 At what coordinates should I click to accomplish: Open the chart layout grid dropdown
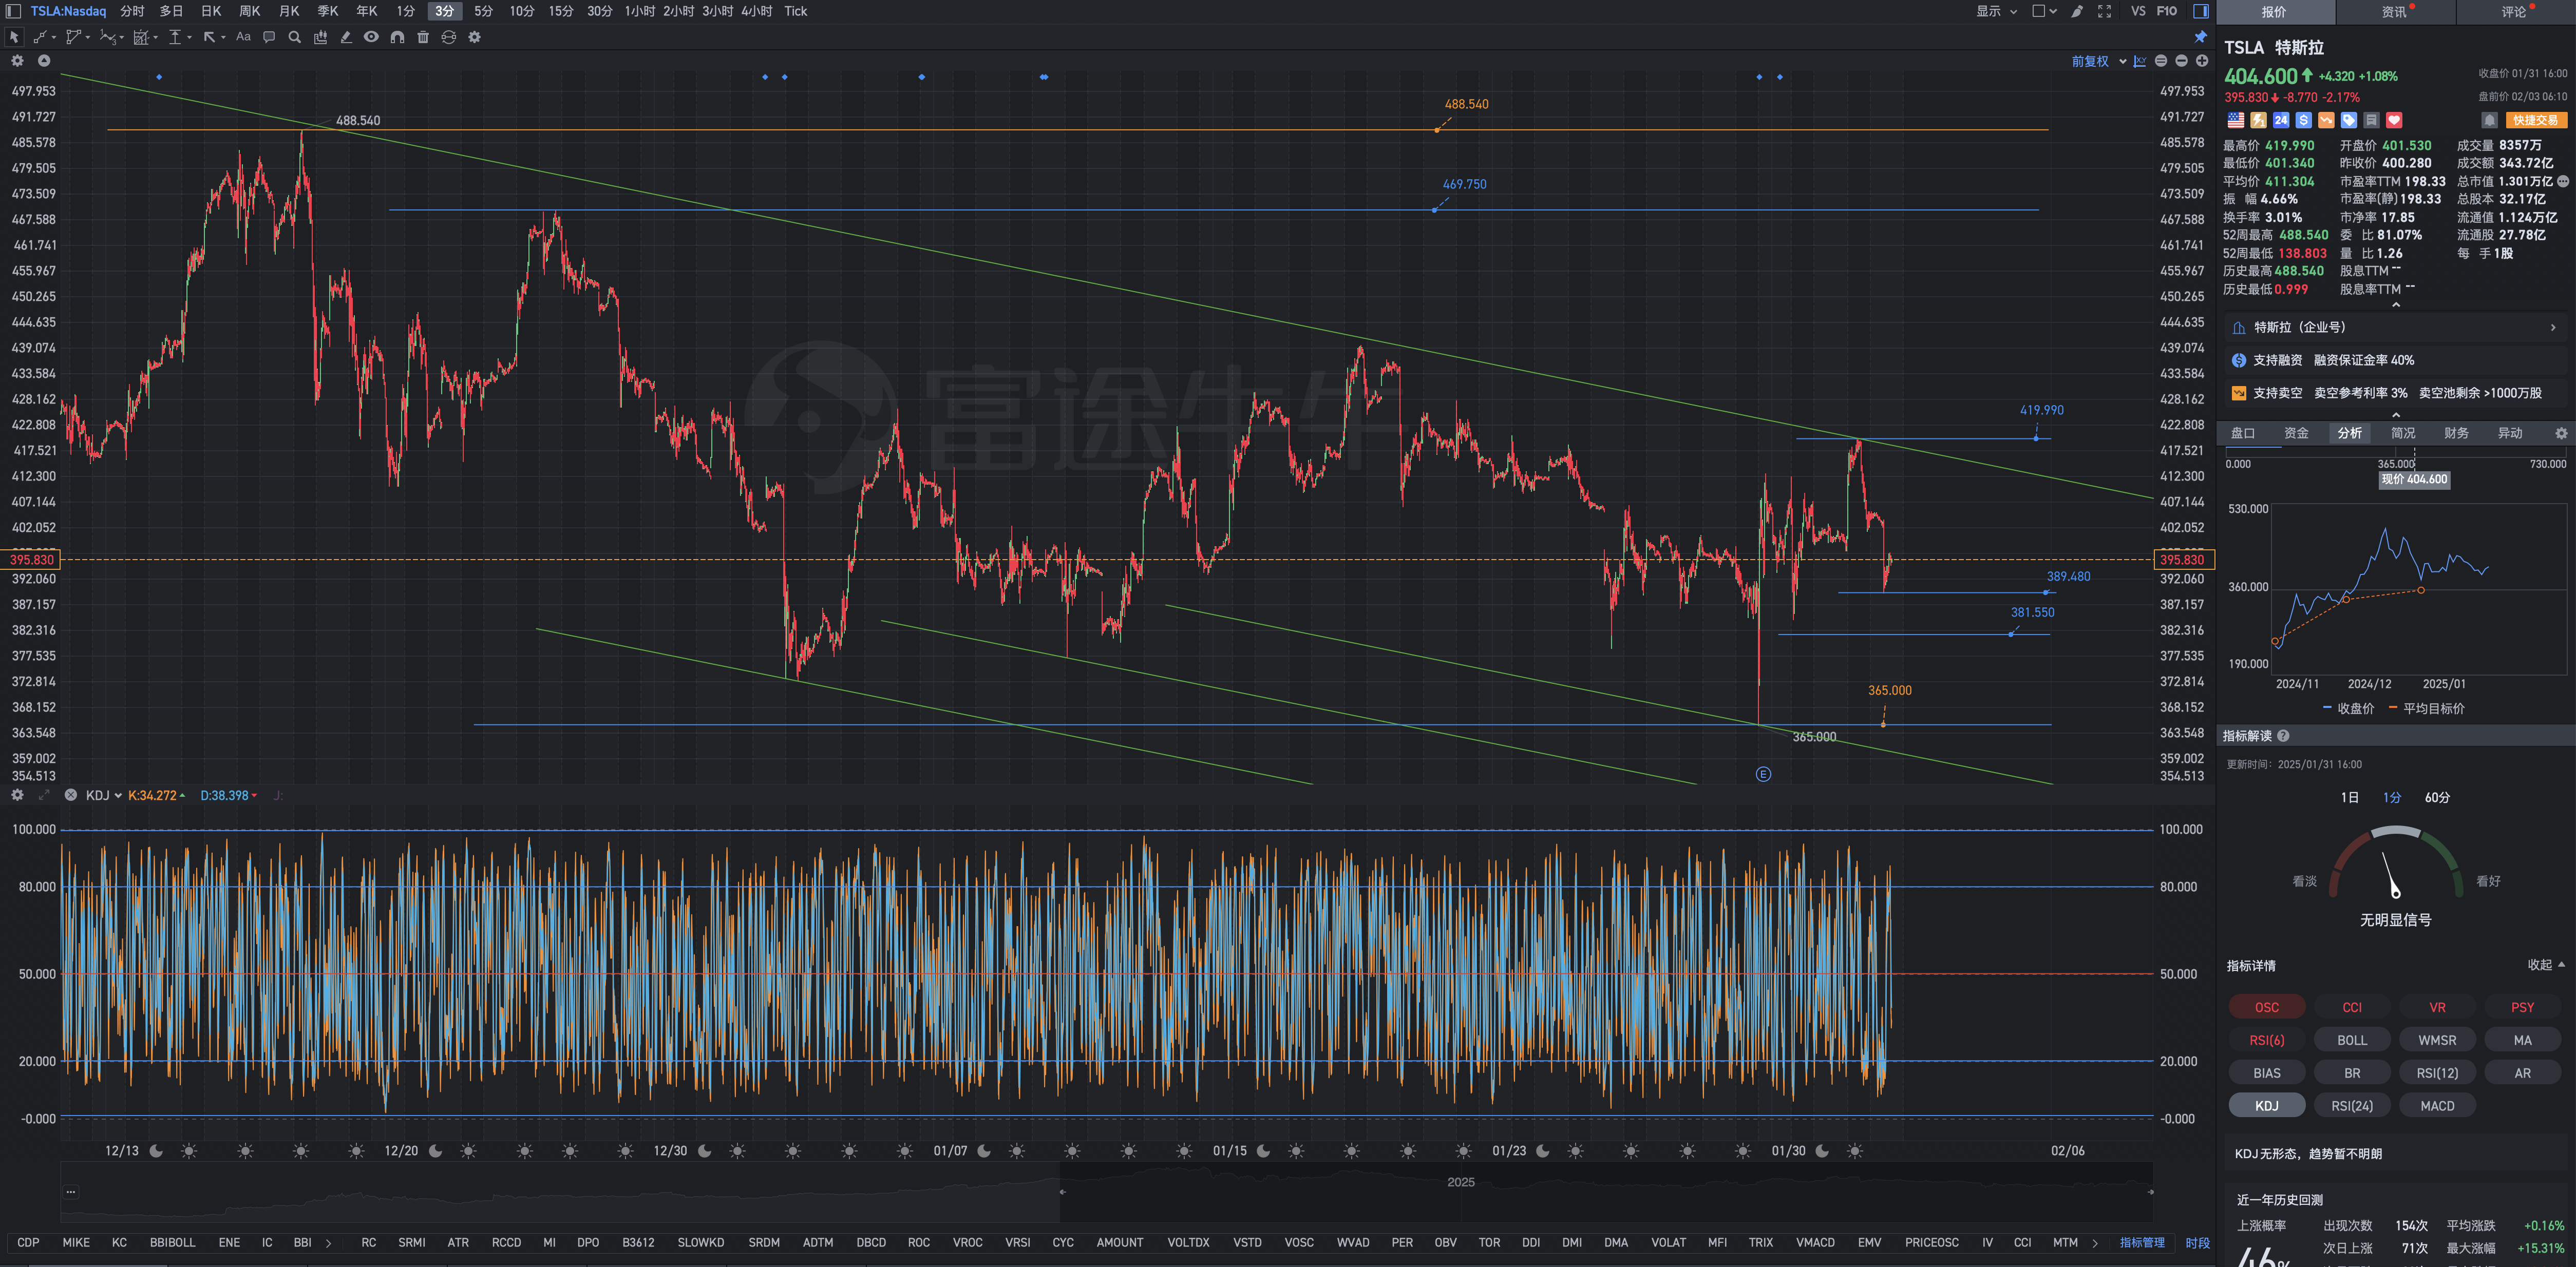(x=2044, y=11)
